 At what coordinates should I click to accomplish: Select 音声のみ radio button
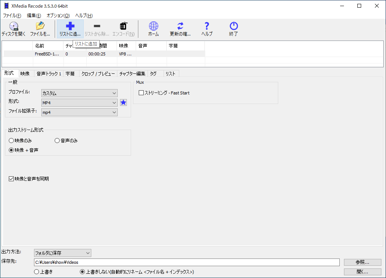click(57, 141)
